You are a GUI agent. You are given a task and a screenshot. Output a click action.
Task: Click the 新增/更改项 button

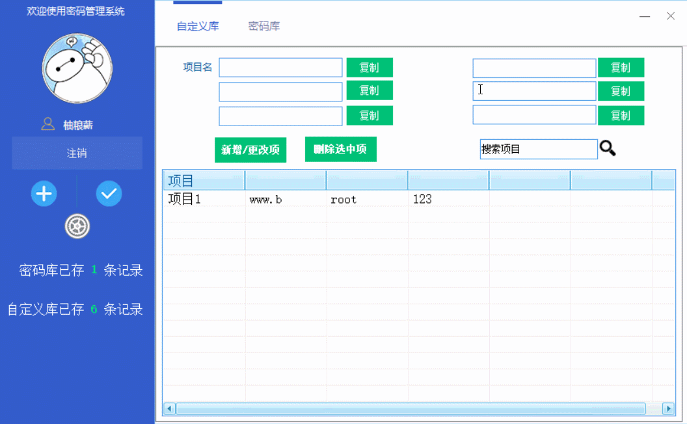250,149
